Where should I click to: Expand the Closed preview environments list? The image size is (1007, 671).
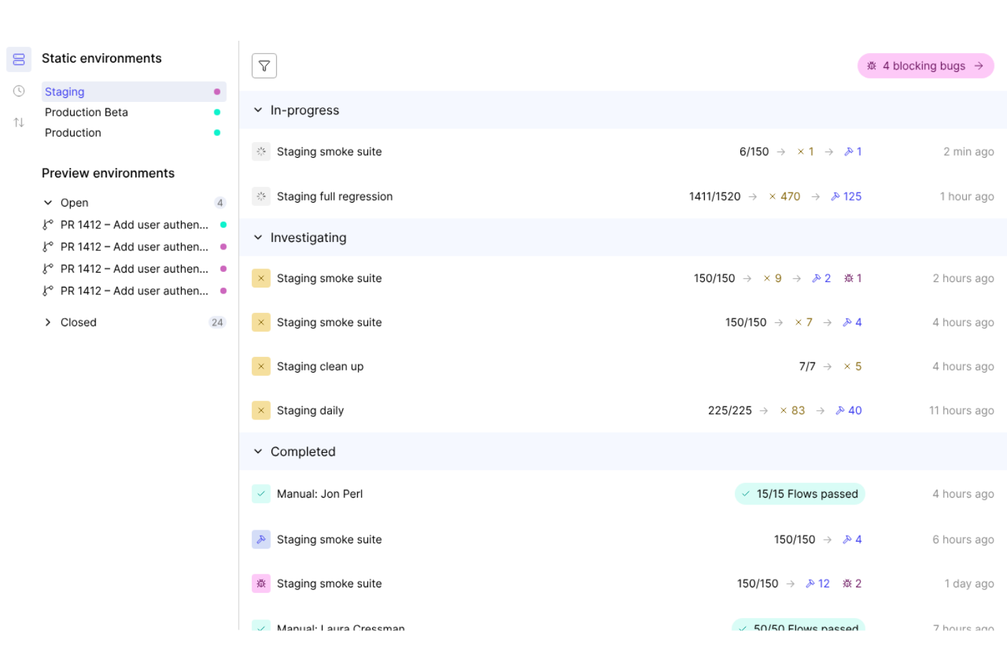(x=48, y=322)
